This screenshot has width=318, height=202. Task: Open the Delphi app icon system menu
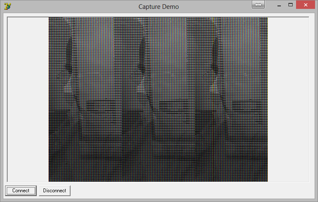(x=8, y=6)
